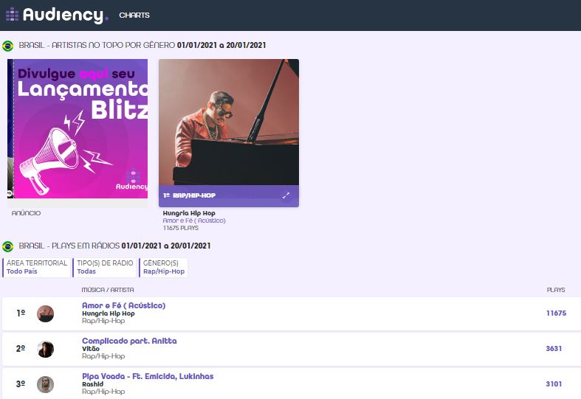
Task: Open the Lançamento Blitz advertisement banner
Action: 78,129
